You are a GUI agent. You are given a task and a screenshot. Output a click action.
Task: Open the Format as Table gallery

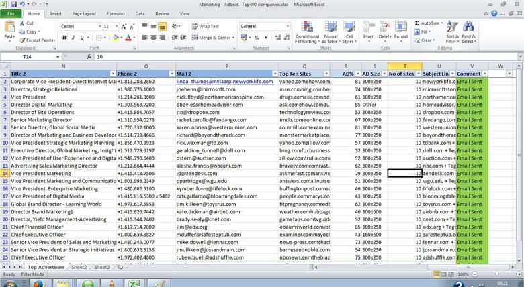[x=330, y=32]
